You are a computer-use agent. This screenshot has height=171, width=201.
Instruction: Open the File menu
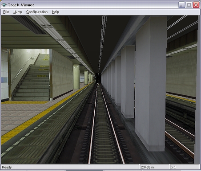6,12
